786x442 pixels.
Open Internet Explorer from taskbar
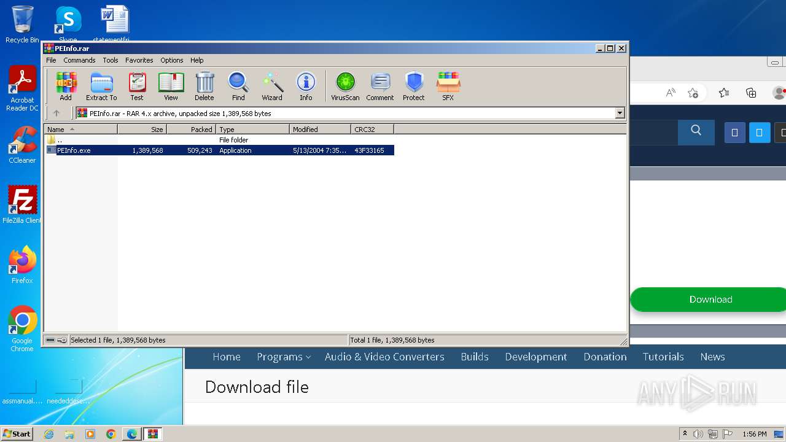(49, 434)
